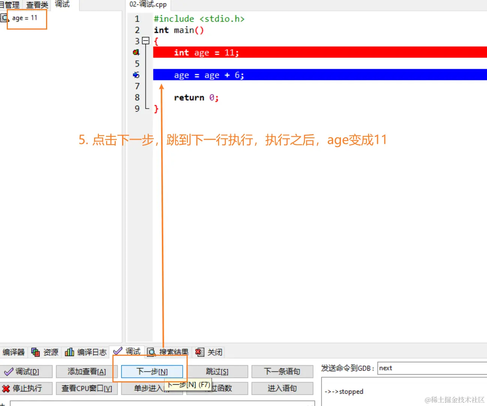Click the blue line age = age + 6;
The width and height of the screenshot is (487, 406).
320,75
